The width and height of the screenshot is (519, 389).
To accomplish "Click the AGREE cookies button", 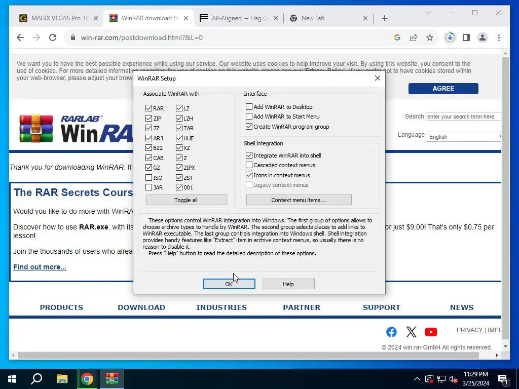I will click(x=443, y=88).
